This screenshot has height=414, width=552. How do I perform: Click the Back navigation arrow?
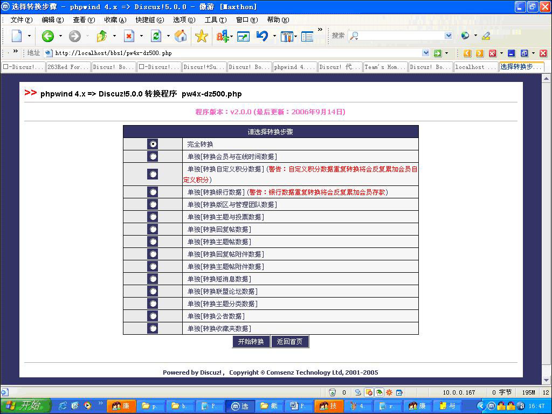[48, 36]
